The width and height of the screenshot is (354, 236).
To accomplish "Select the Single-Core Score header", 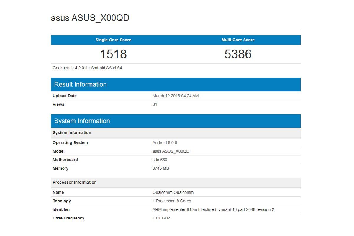I will [x=113, y=40].
